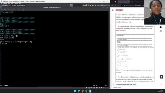Click the '13,20' cursor position indicator
Viewport: 165px width, 93px height.
(x=95, y=86)
